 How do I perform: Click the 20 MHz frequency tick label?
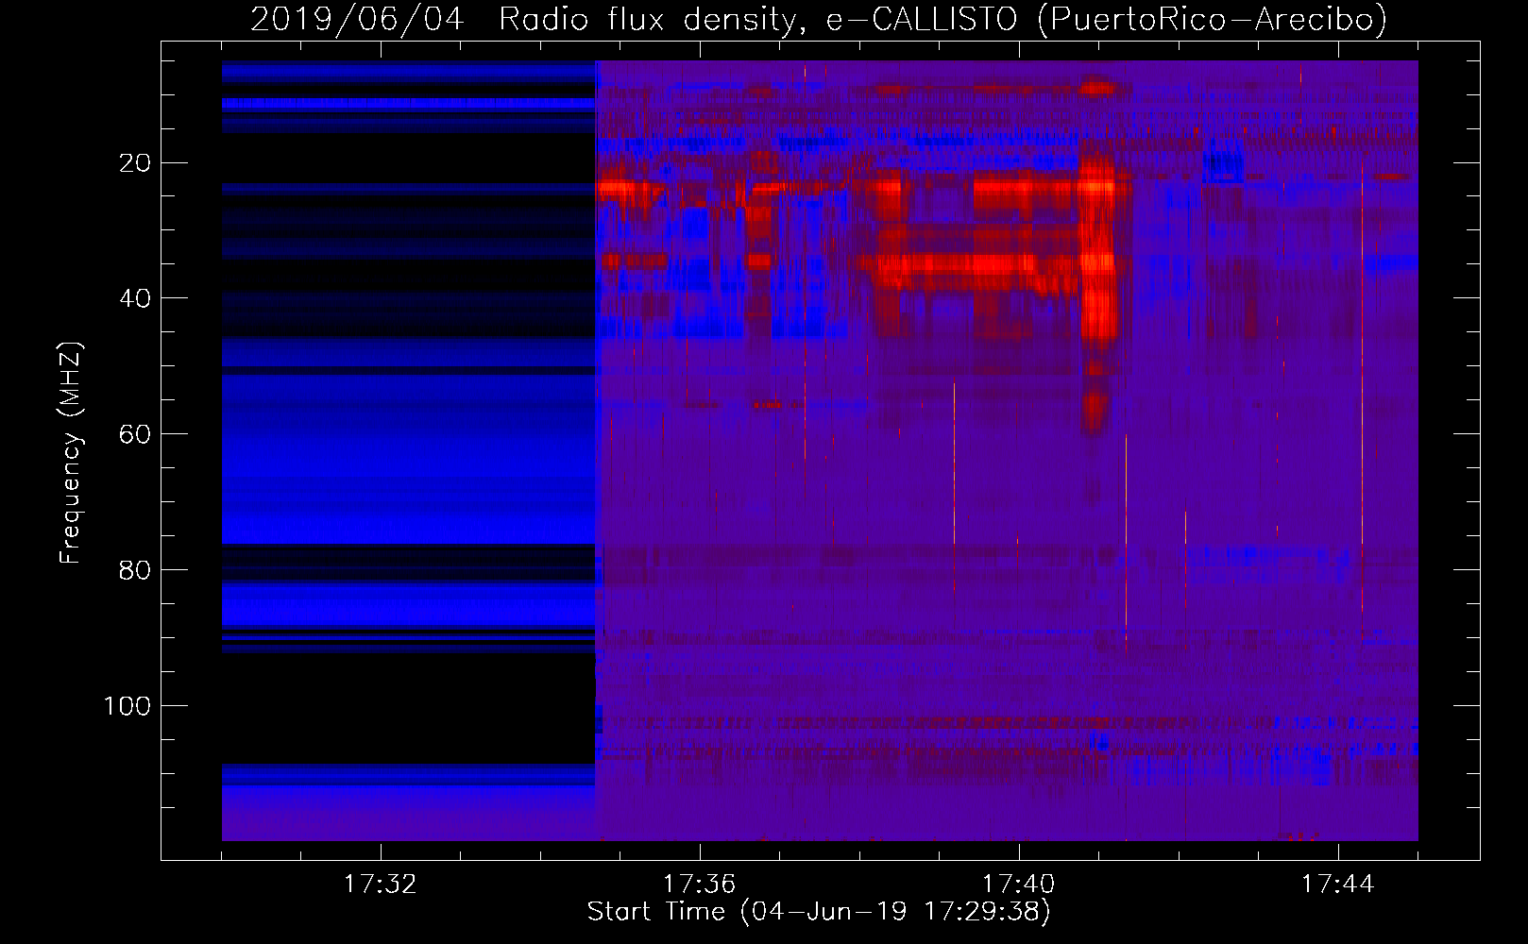[135, 163]
